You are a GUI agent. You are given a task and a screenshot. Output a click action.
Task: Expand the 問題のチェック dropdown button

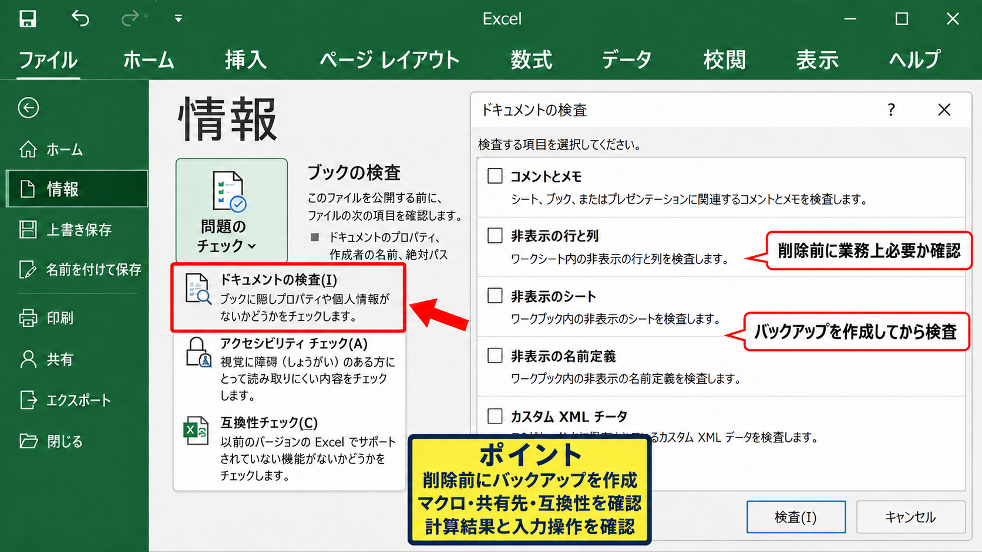pyautogui.click(x=231, y=211)
